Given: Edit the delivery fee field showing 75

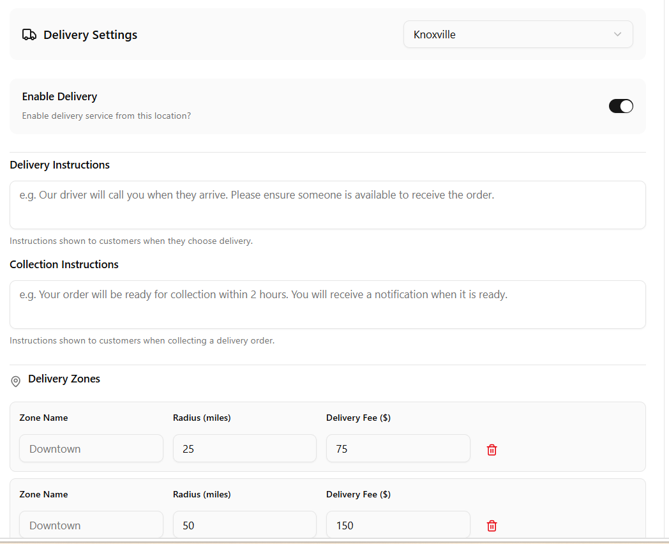Looking at the screenshot, I should tap(398, 448).
